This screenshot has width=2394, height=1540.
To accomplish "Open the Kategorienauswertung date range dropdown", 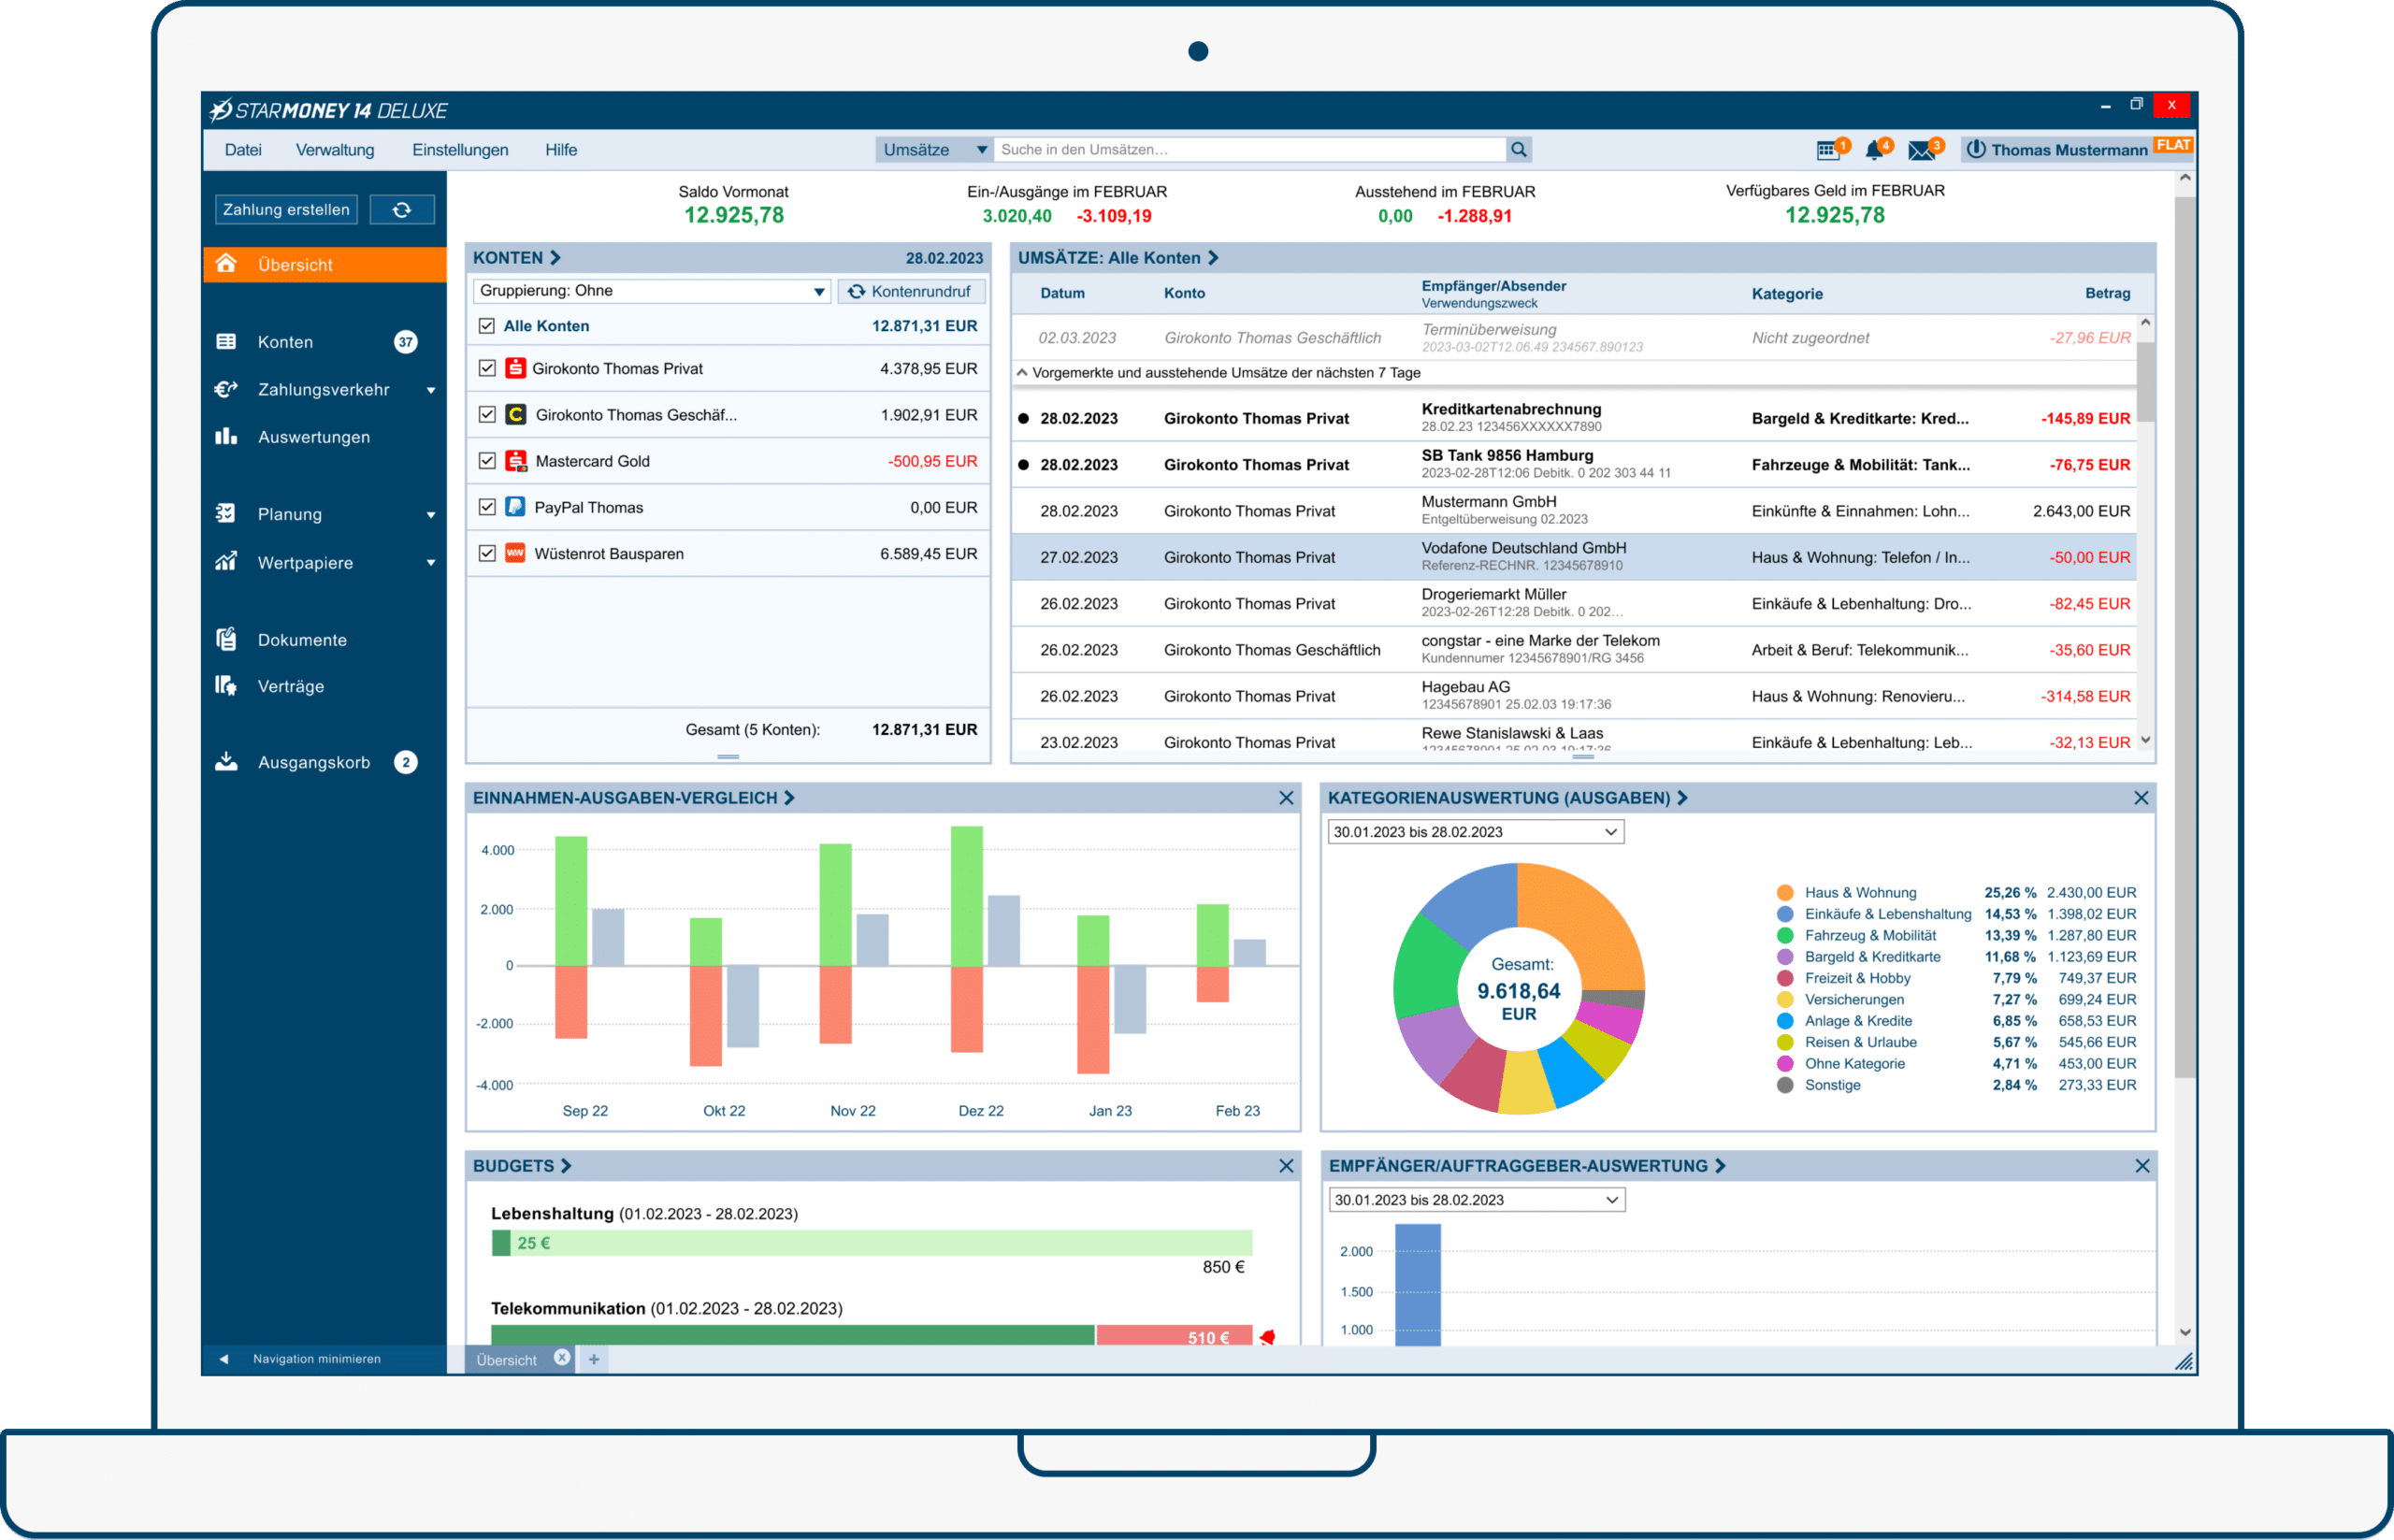I will [x=1476, y=832].
